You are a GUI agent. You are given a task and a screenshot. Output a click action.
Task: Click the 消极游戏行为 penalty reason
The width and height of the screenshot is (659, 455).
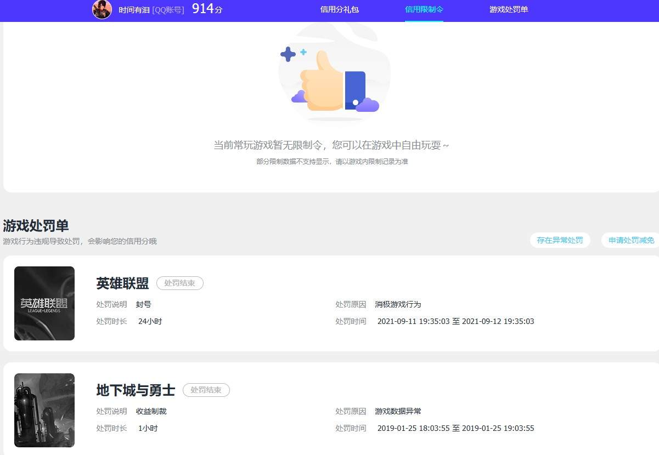[x=398, y=304]
